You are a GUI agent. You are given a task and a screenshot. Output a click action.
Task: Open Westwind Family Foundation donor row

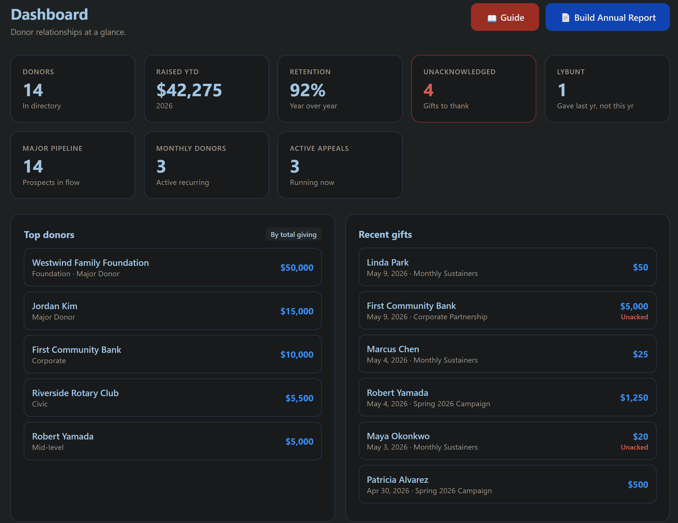click(x=173, y=267)
